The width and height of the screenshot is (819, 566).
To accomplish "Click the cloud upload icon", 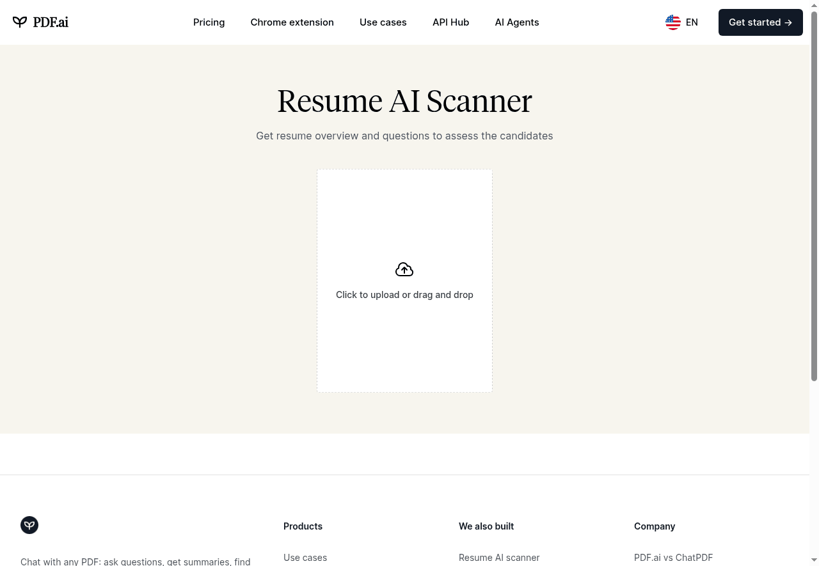I will (x=404, y=269).
